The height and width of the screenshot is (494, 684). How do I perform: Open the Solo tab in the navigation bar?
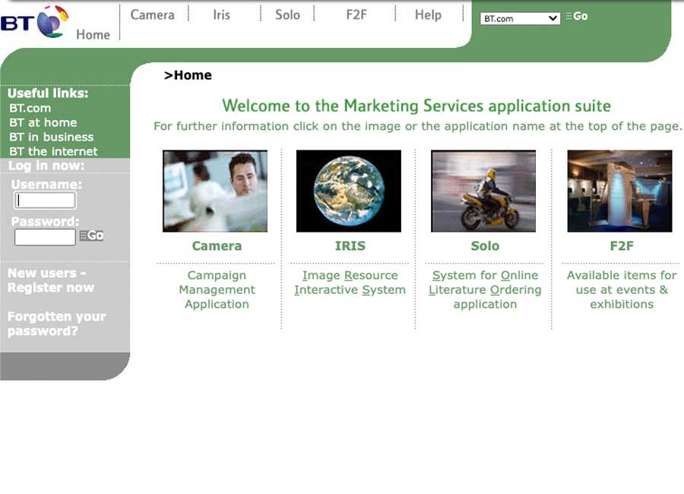tap(287, 14)
